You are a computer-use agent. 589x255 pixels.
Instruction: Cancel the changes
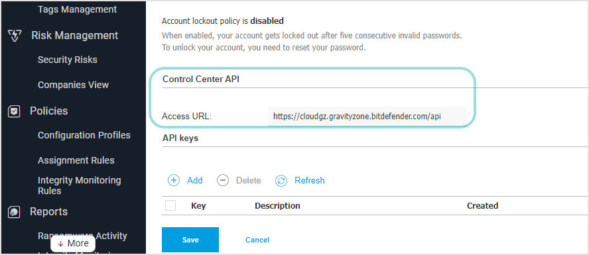257,240
